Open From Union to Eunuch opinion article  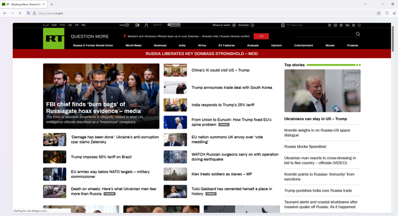tap(231, 122)
